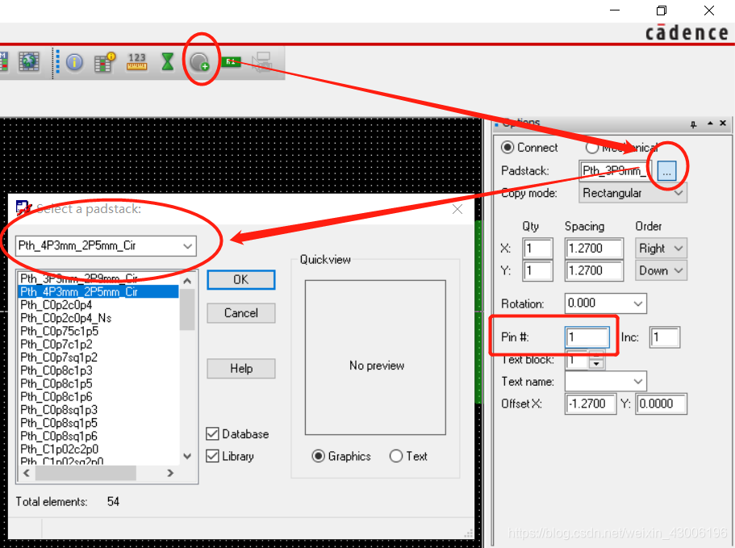
Task: Click the globe grid toolbar icon
Action: [x=29, y=61]
